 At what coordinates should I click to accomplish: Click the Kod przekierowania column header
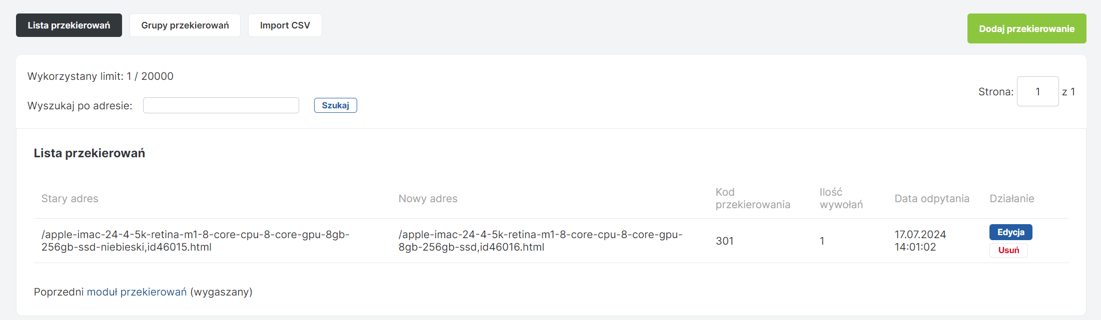coord(752,199)
